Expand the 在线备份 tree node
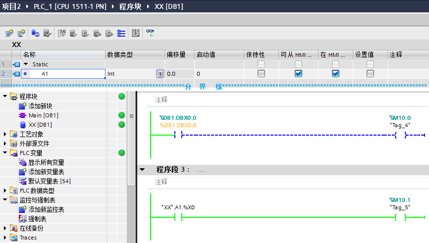The width and height of the screenshot is (429, 243). click(x=5, y=228)
